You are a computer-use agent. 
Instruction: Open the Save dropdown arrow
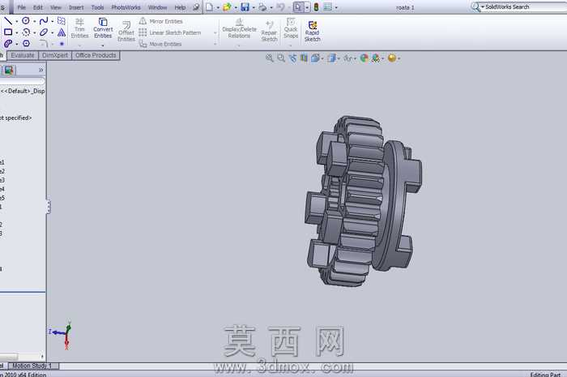coord(254,7)
